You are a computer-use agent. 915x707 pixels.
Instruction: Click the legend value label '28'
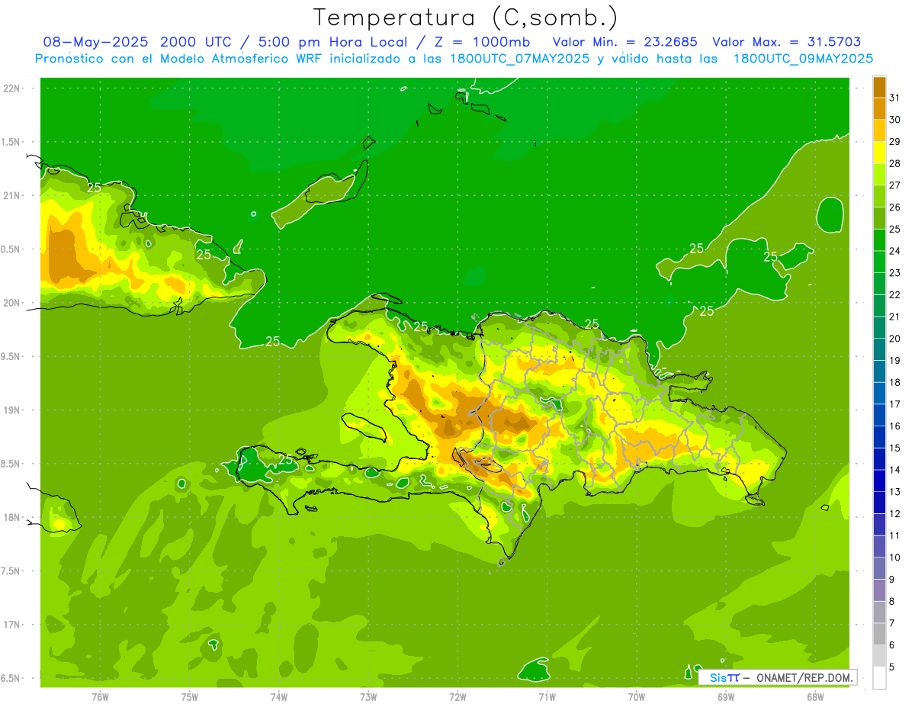[895, 163]
